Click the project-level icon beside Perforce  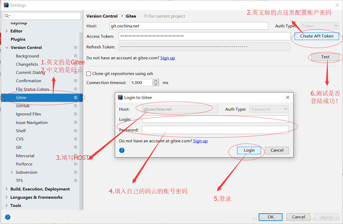[x=76, y=164]
